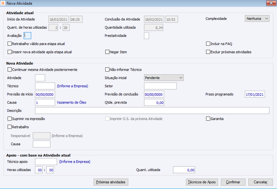Viewport: 277px width, 189px height.
Task: Click the Vazamento de Óleo text
Action: pos(72,102)
